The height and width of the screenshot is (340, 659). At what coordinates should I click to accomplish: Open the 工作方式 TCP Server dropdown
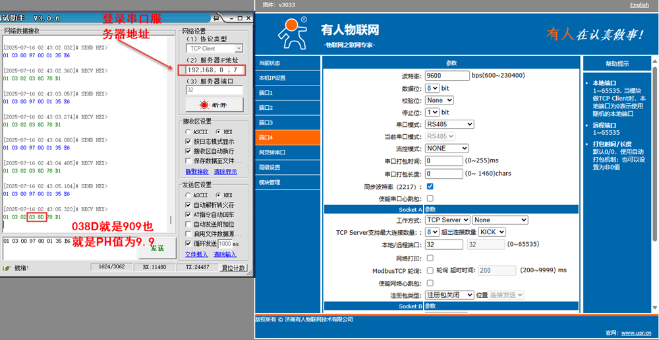[447, 220]
